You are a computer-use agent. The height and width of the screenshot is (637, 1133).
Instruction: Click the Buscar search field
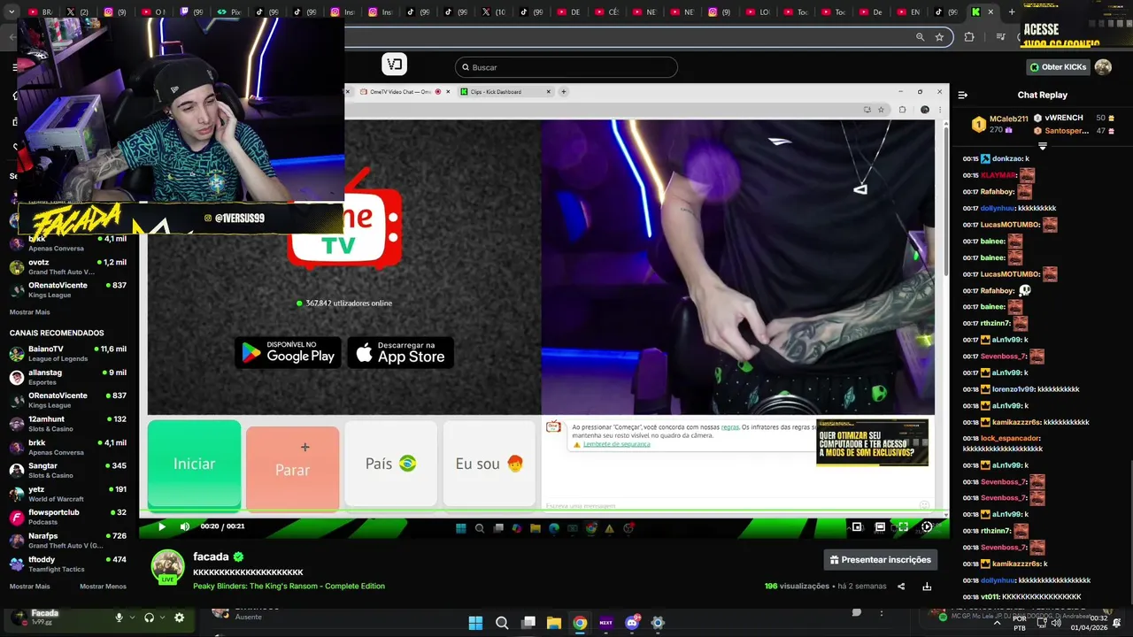tap(566, 67)
